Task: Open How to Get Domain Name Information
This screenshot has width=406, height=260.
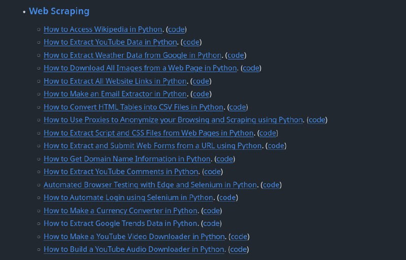Action: (127, 159)
